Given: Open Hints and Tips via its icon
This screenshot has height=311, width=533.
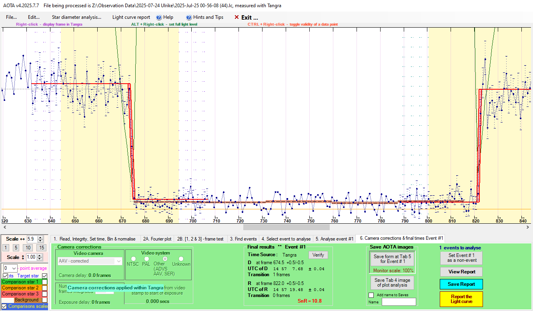Looking at the screenshot, I should pyautogui.click(x=189, y=18).
